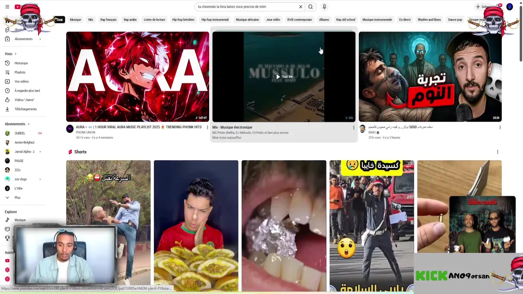Select the Rap arabe chip
Image resolution: width=523 pixels, height=294 pixels.
coord(130,20)
